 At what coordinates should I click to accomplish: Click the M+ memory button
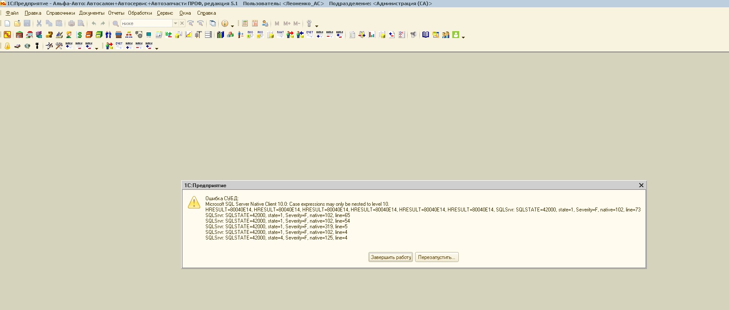[x=287, y=23]
